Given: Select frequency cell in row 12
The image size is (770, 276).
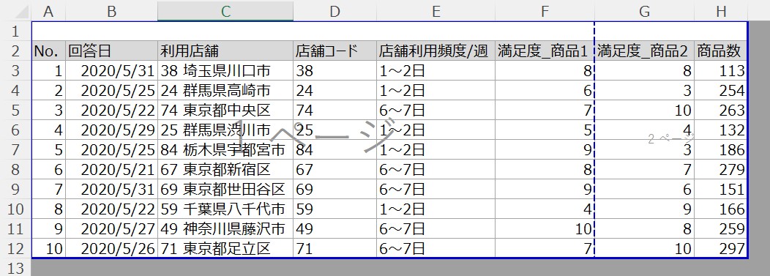Looking at the screenshot, I should coord(436,248).
